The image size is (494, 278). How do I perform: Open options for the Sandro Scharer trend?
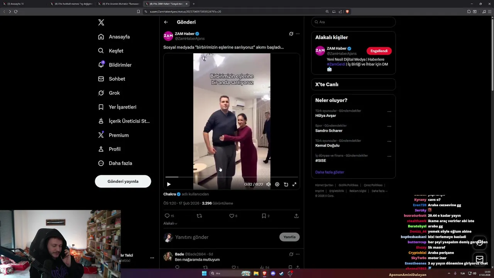coord(389,126)
